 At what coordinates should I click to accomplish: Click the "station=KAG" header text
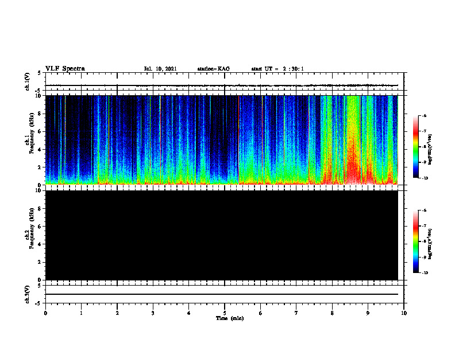click(213, 69)
